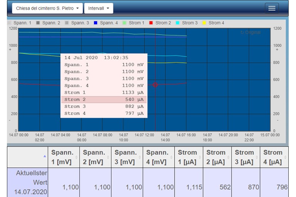
Task: Toggle Strom 4 series in legend
Action: tap(213, 23)
